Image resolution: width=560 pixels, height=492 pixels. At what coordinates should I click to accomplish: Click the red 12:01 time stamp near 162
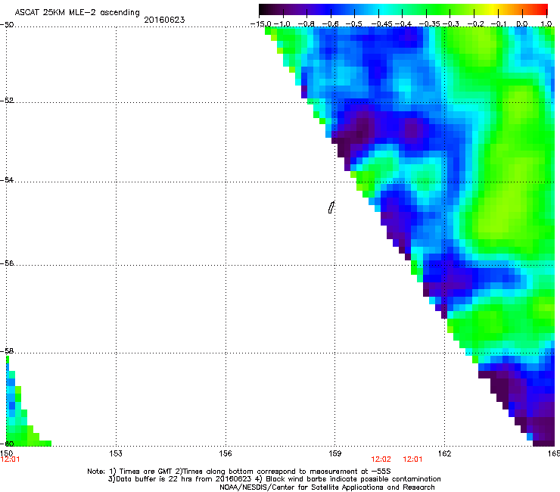[413, 459]
